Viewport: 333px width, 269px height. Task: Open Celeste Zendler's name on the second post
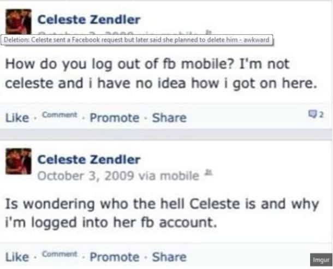pyautogui.click(x=88, y=159)
